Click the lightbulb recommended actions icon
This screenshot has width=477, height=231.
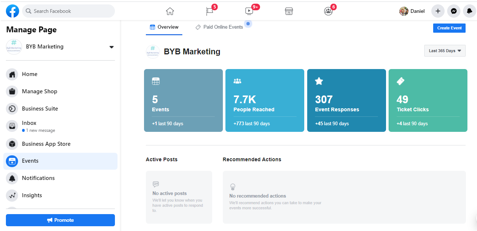pyautogui.click(x=232, y=187)
